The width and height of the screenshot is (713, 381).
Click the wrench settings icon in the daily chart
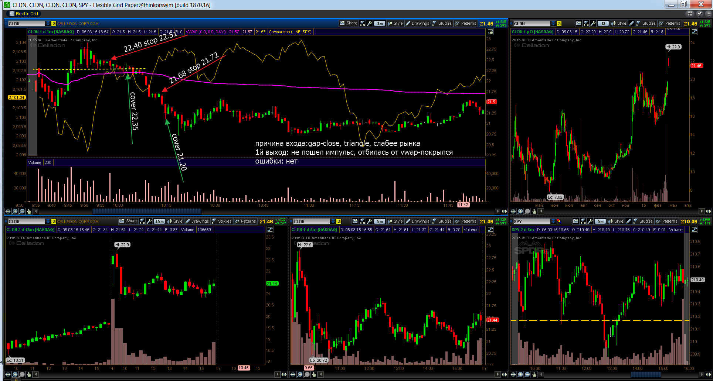[593, 23]
